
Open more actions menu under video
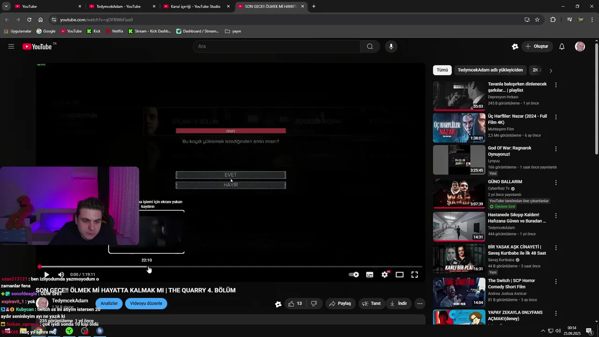pos(420,303)
